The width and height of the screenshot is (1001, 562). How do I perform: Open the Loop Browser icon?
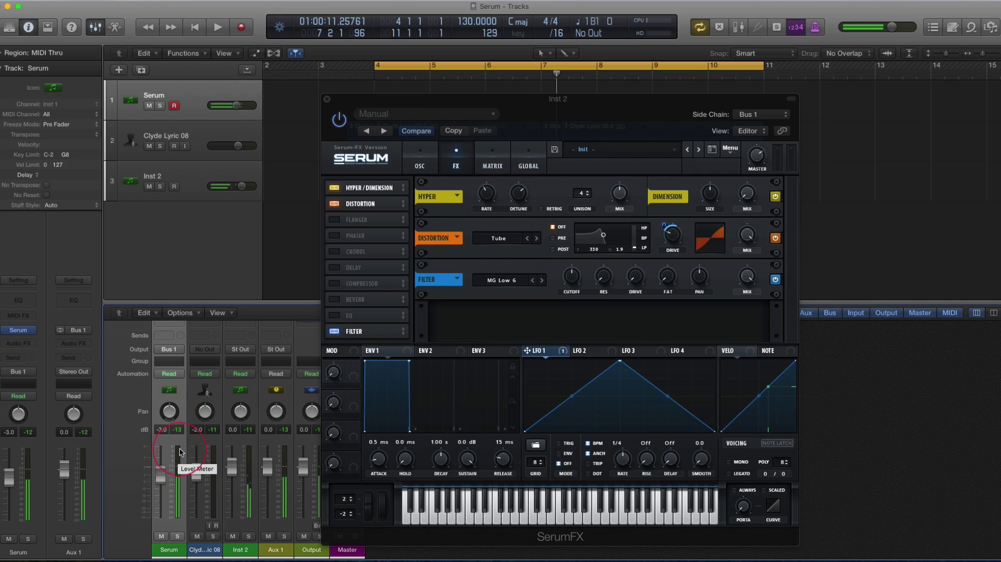point(971,27)
